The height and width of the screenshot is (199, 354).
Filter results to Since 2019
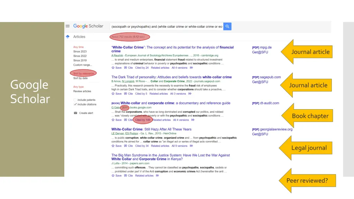point(80,60)
